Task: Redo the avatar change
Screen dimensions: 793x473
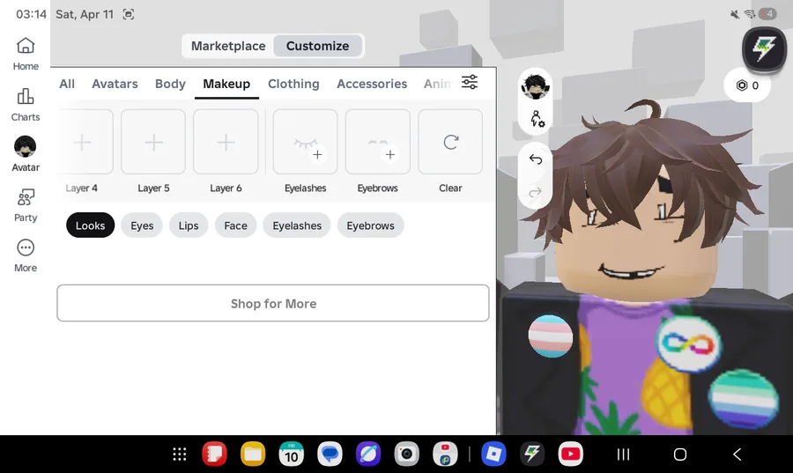Action: 535,193
